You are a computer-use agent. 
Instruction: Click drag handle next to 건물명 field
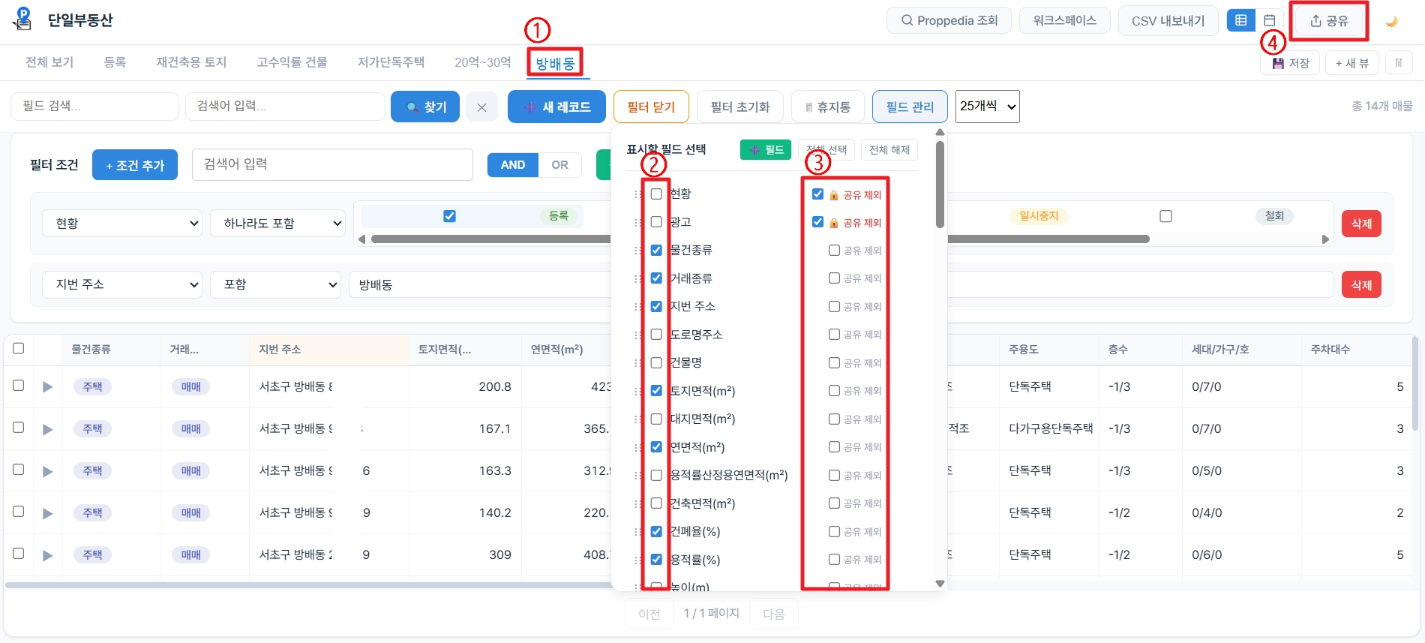click(x=637, y=363)
